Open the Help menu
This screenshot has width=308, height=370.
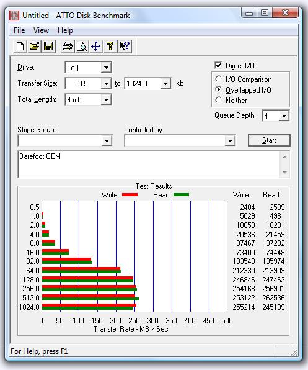pyautogui.click(x=65, y=30)
